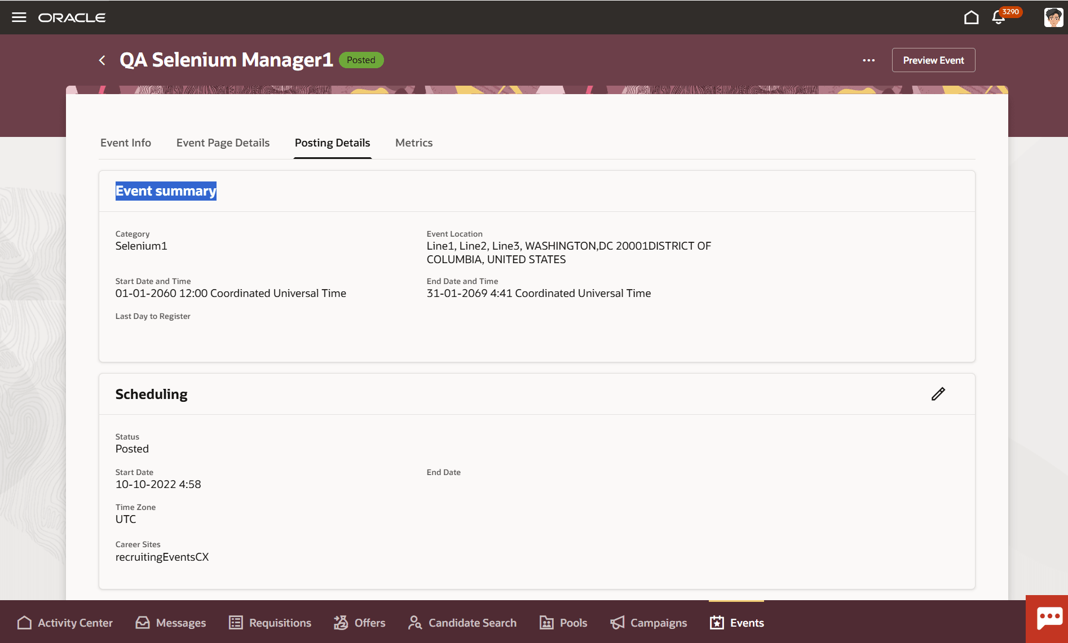The width and height of the screenshot is (1068, 643).
Task: Click the Last Day to Register label
Action: click(153, 317)
